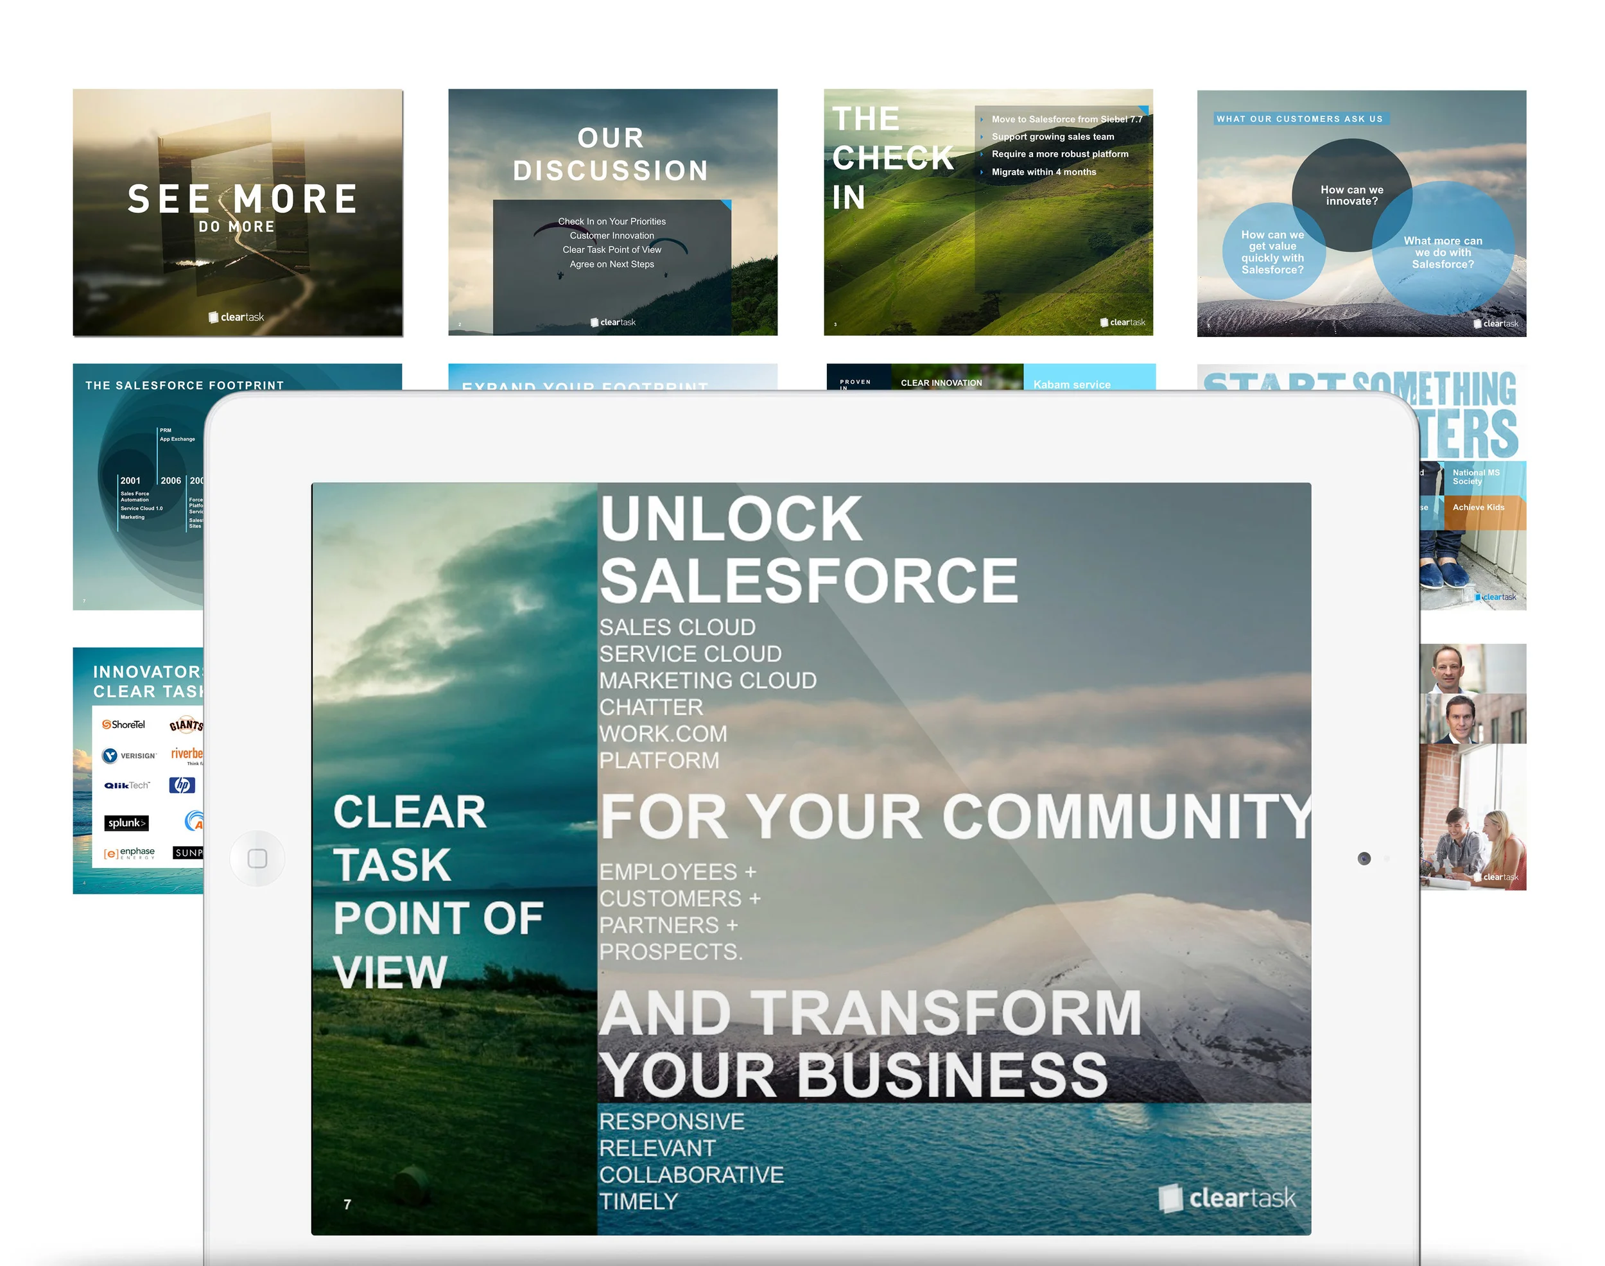Click 'Move to Salesforce from Siebel 7.7' bullet
The image size is (1605, 1266).
[1066, 119]
